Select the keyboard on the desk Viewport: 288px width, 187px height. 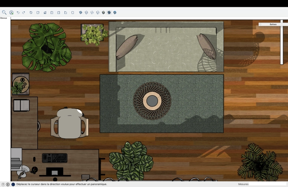(55, 158)
